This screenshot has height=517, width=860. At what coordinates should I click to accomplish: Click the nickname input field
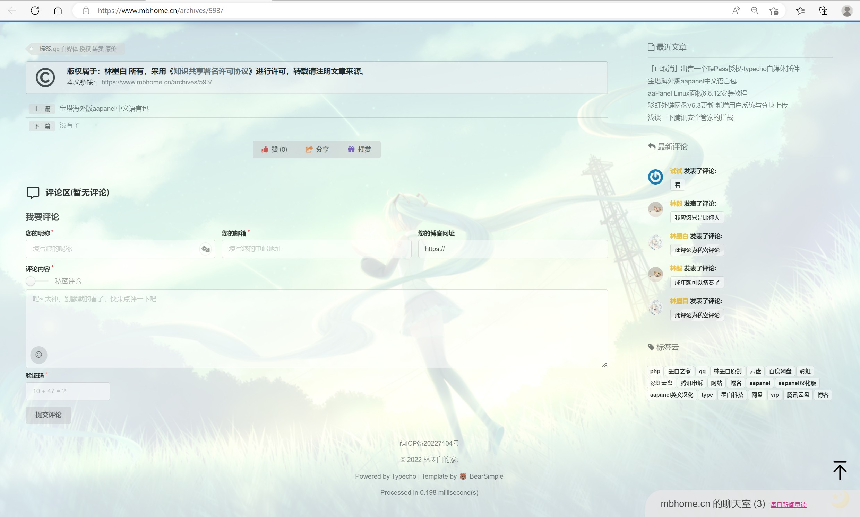(112, 249)
